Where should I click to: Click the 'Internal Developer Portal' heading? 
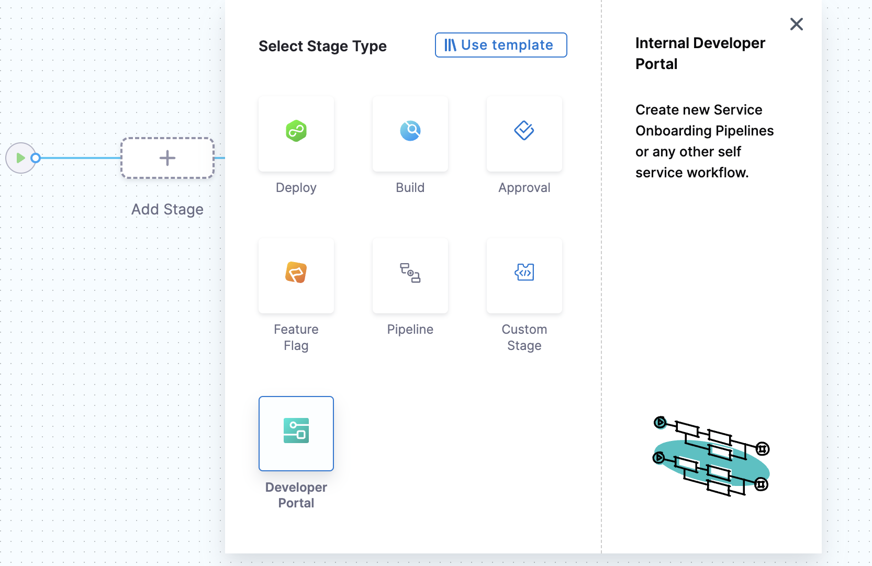click(x=700, y=53)
